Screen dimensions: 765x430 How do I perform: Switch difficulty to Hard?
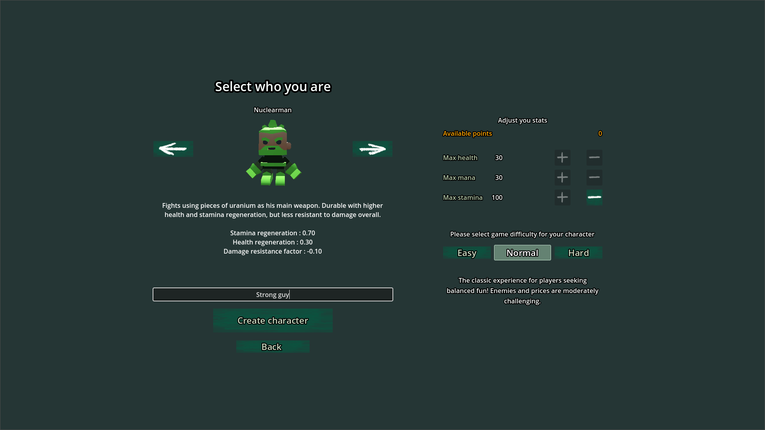(578, 253)
